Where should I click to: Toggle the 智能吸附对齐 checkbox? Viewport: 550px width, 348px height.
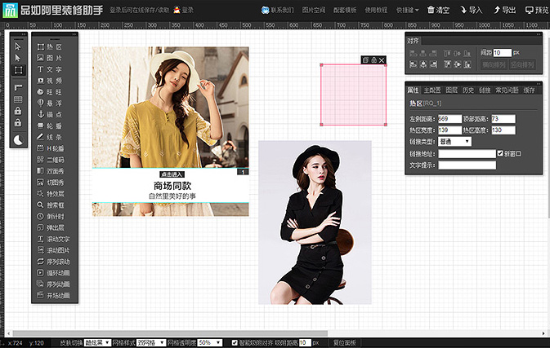[235, 343]
